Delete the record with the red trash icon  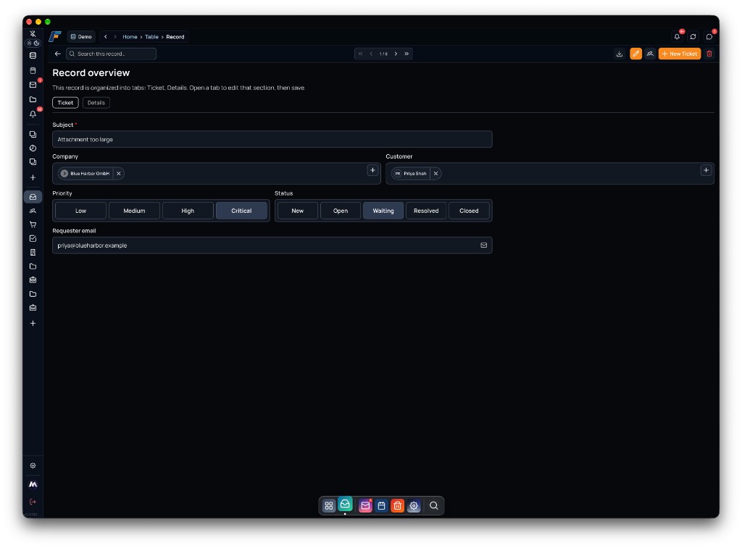[x=709, y=54]
